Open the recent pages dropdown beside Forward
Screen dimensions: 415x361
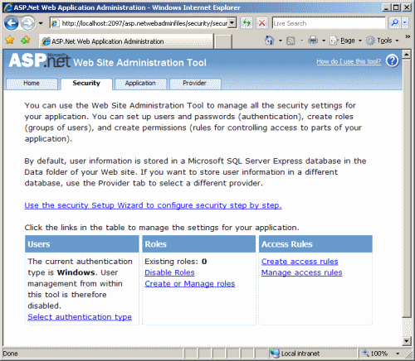[x=41, y=23]
